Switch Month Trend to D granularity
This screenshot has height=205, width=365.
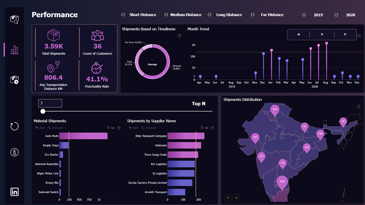322,34
